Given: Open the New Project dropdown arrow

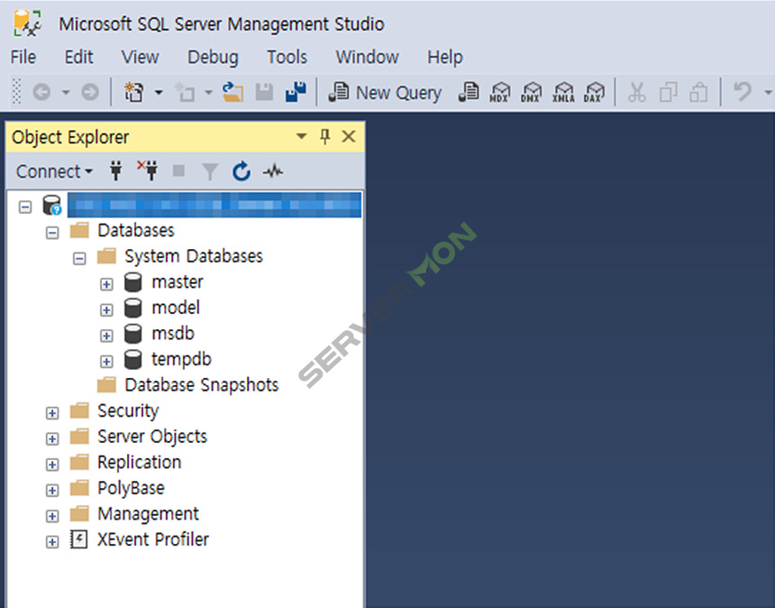Looking at the screenshot, I should (x=159, y=92).
